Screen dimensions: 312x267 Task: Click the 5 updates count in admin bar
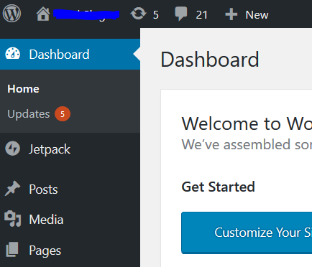156,15
